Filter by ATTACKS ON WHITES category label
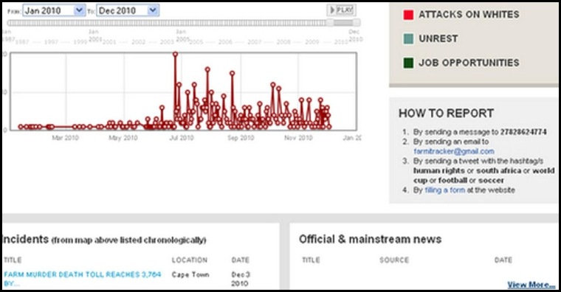The image size is (561, 292). pyautogui.click(x=469, y=14)
